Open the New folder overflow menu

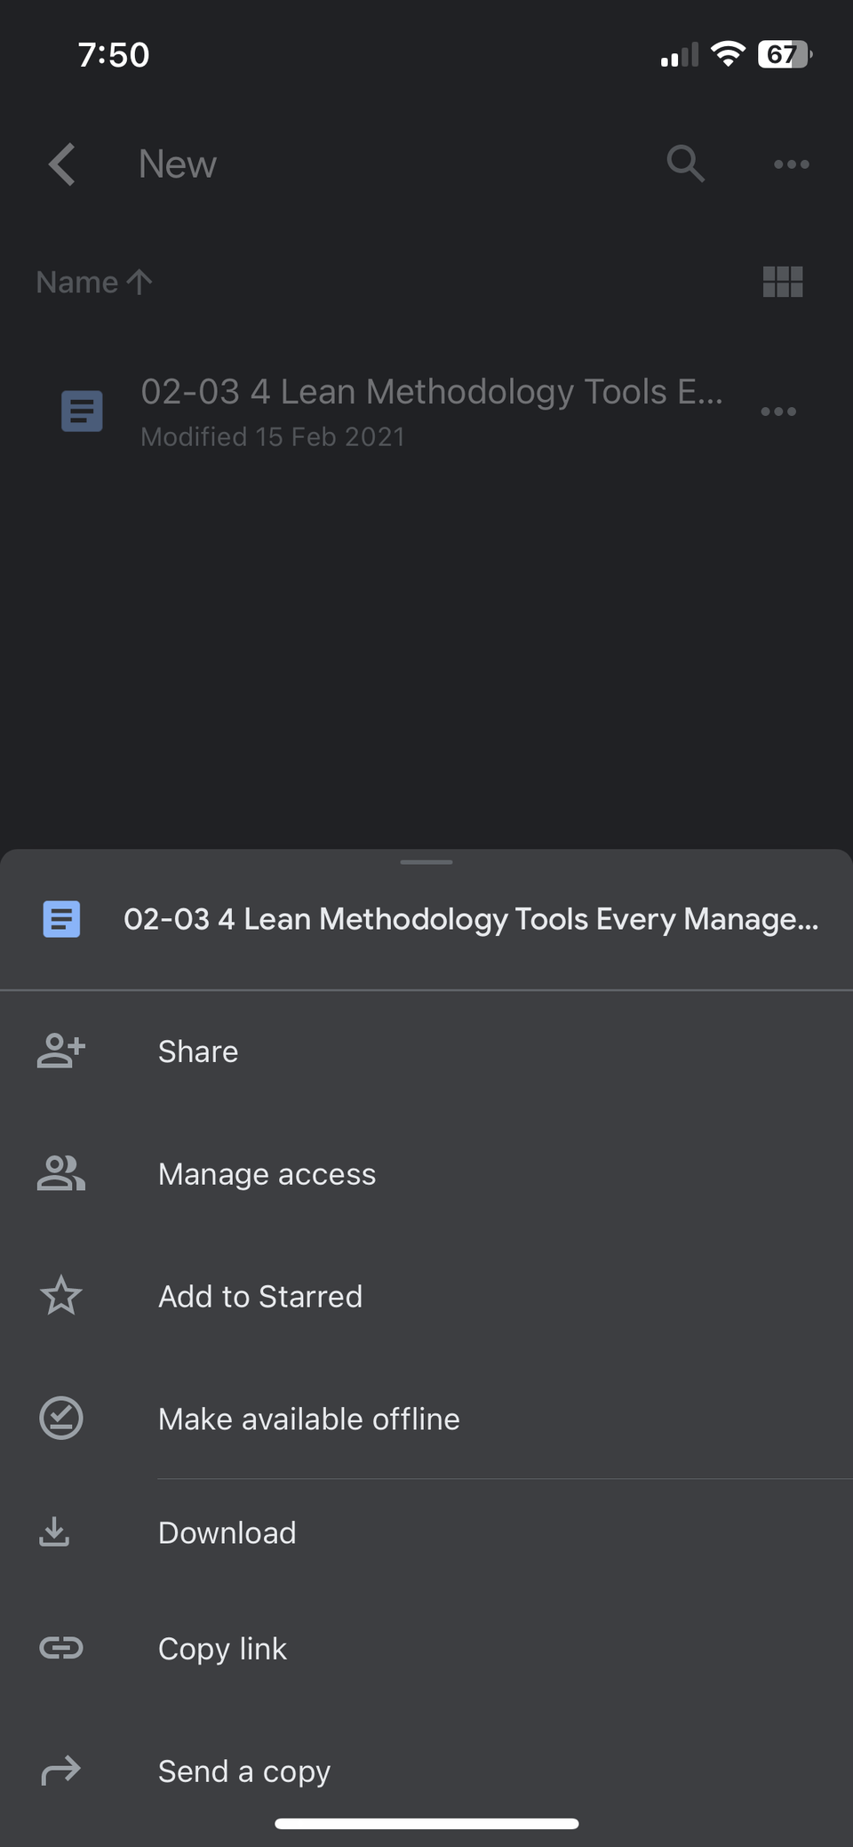791,164
